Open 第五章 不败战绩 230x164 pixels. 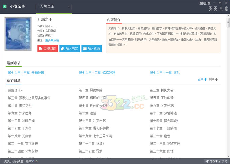click(x=162, y=98)
